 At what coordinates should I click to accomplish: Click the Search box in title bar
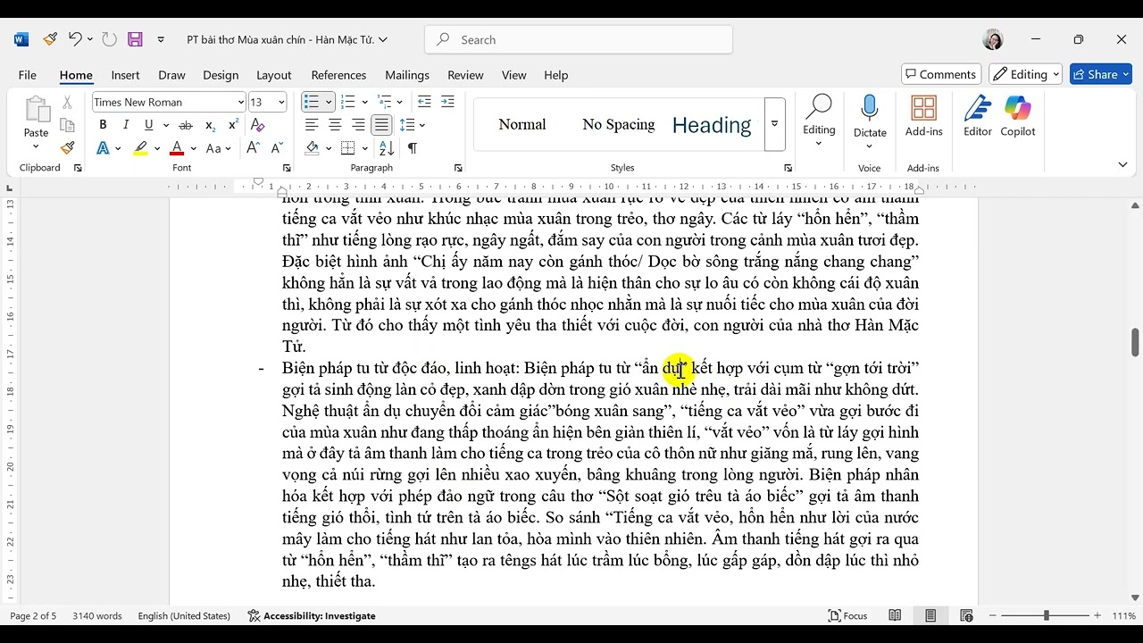579,39
